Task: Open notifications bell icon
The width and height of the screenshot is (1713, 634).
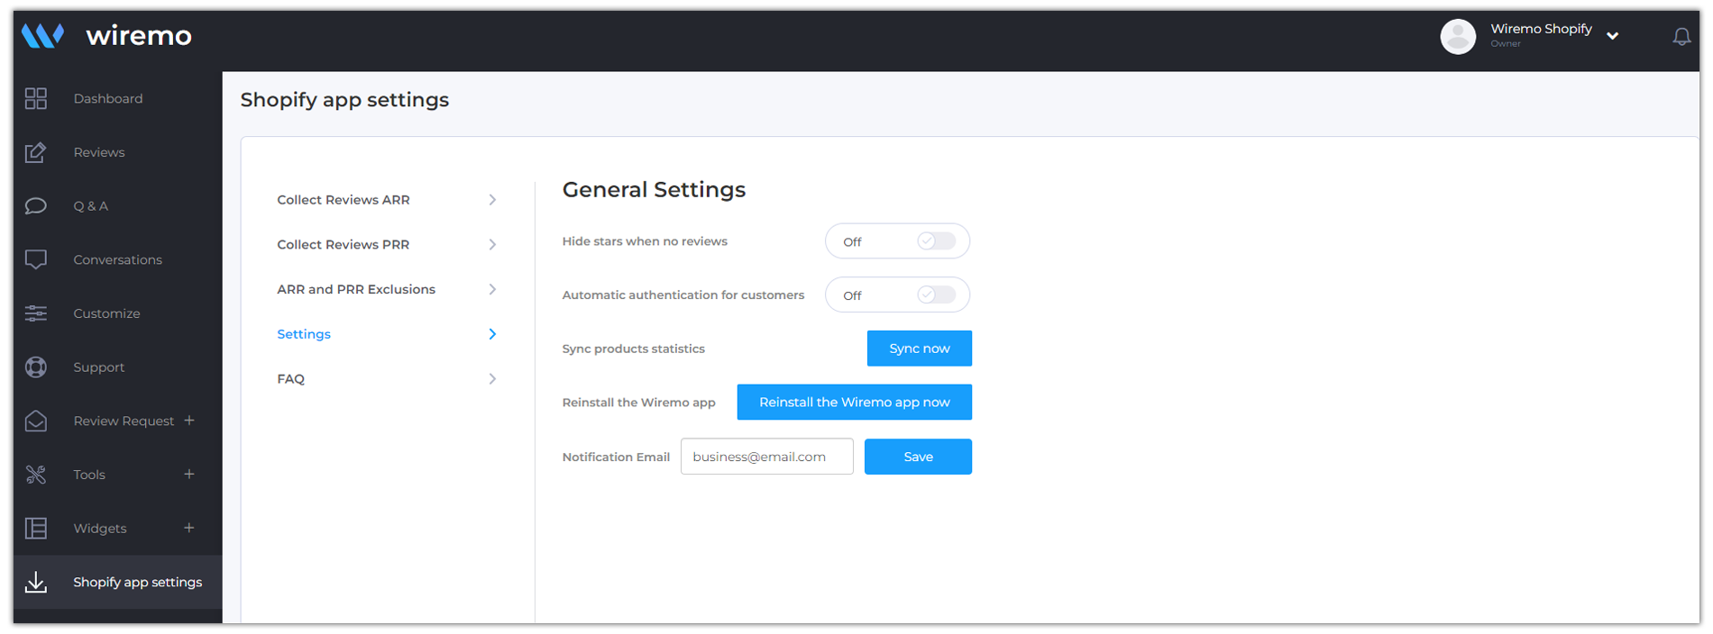Action: pos(1681,36)
